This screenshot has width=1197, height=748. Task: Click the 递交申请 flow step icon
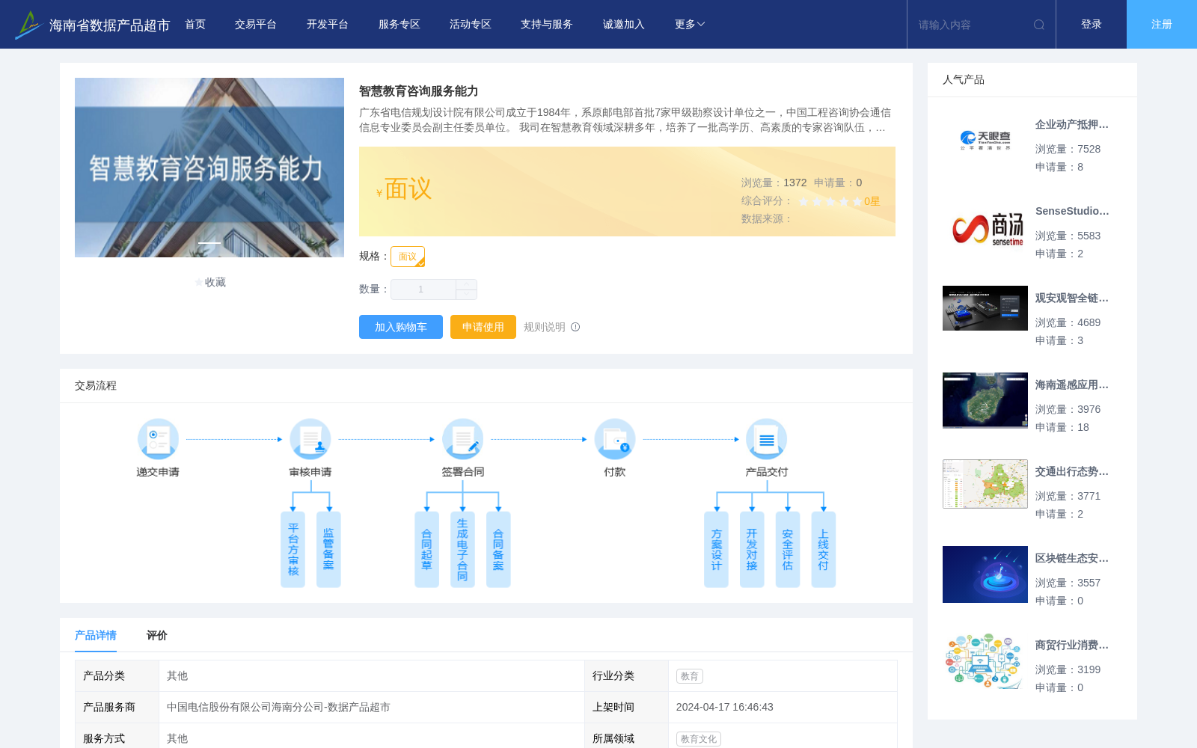click(158, 439)
